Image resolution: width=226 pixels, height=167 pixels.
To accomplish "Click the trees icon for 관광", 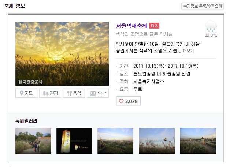I will click(x=45, y=93).
